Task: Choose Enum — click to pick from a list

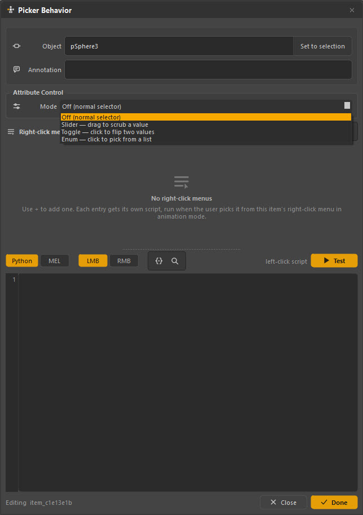Action: point(206,139)
